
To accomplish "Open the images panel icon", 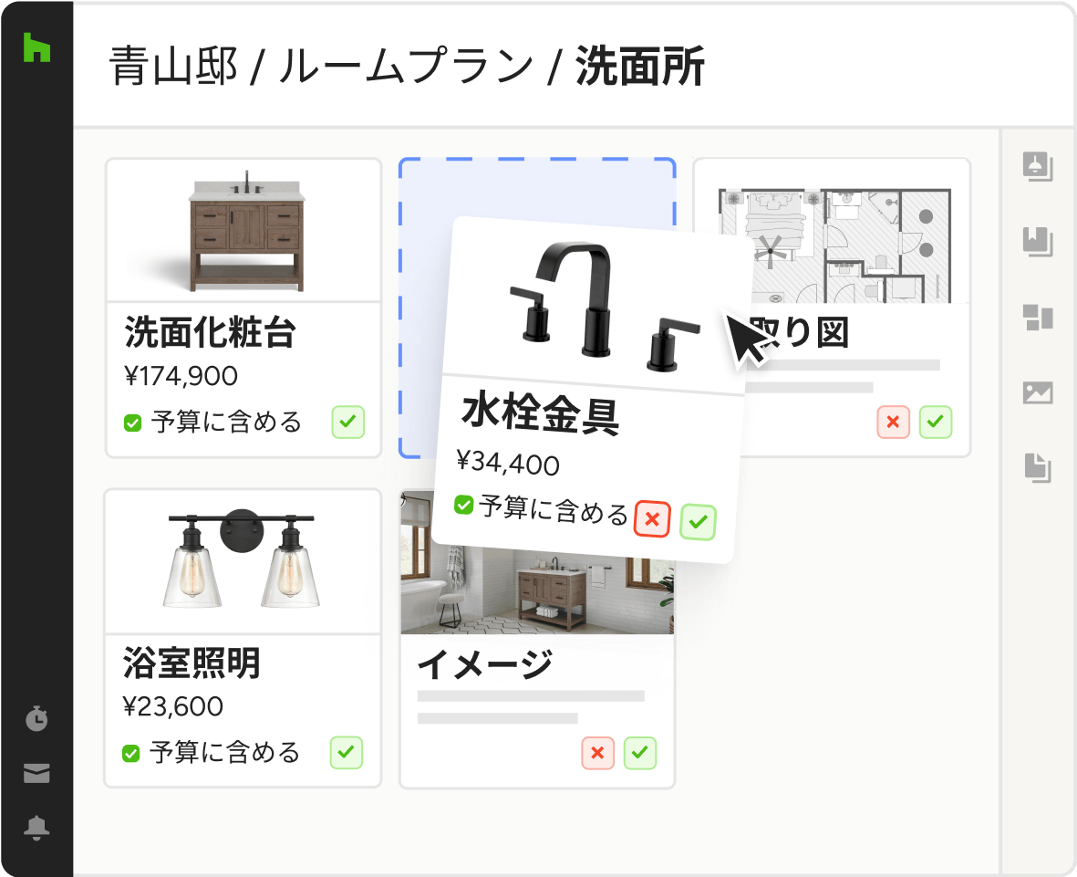I will pos(1037,392).
